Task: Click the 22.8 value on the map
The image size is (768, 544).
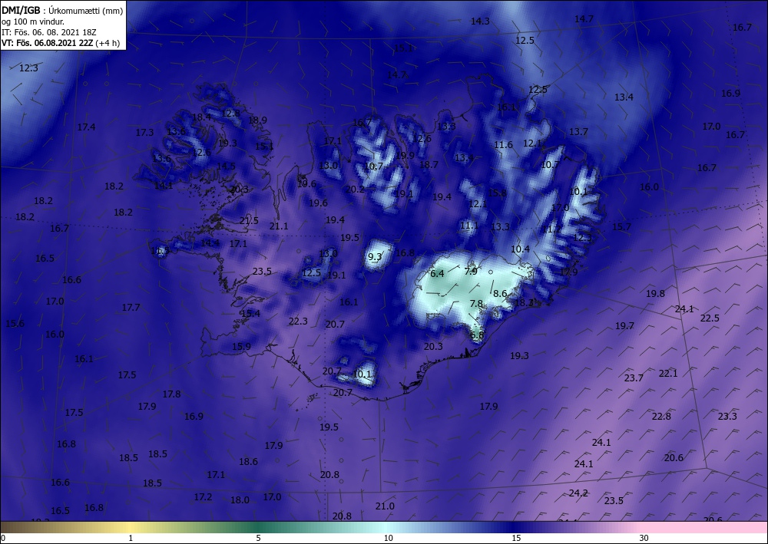Action: click(661, 417)
